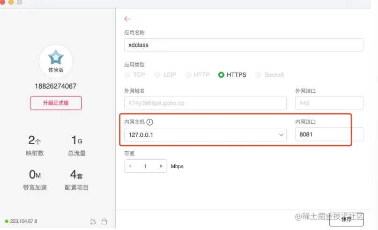Click the muted bell notification icon
378x230 pixels.
tap(93, 221)
